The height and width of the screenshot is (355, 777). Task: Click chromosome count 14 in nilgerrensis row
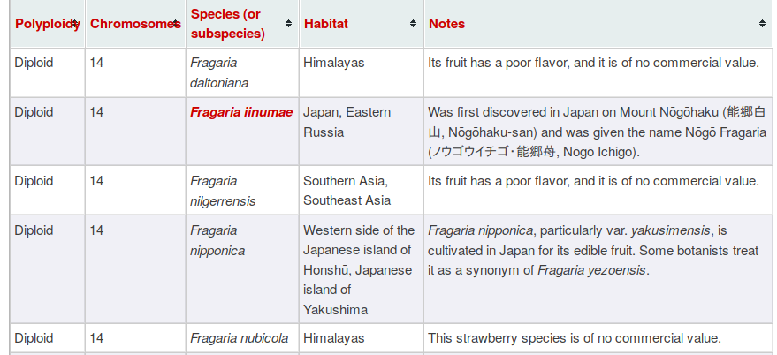coord(97,181)
